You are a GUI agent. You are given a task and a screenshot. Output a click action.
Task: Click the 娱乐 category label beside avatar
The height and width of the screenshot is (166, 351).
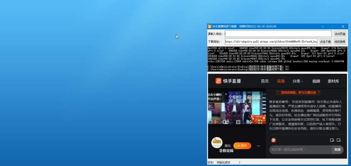pyautogui.click(x=228, y=146)
